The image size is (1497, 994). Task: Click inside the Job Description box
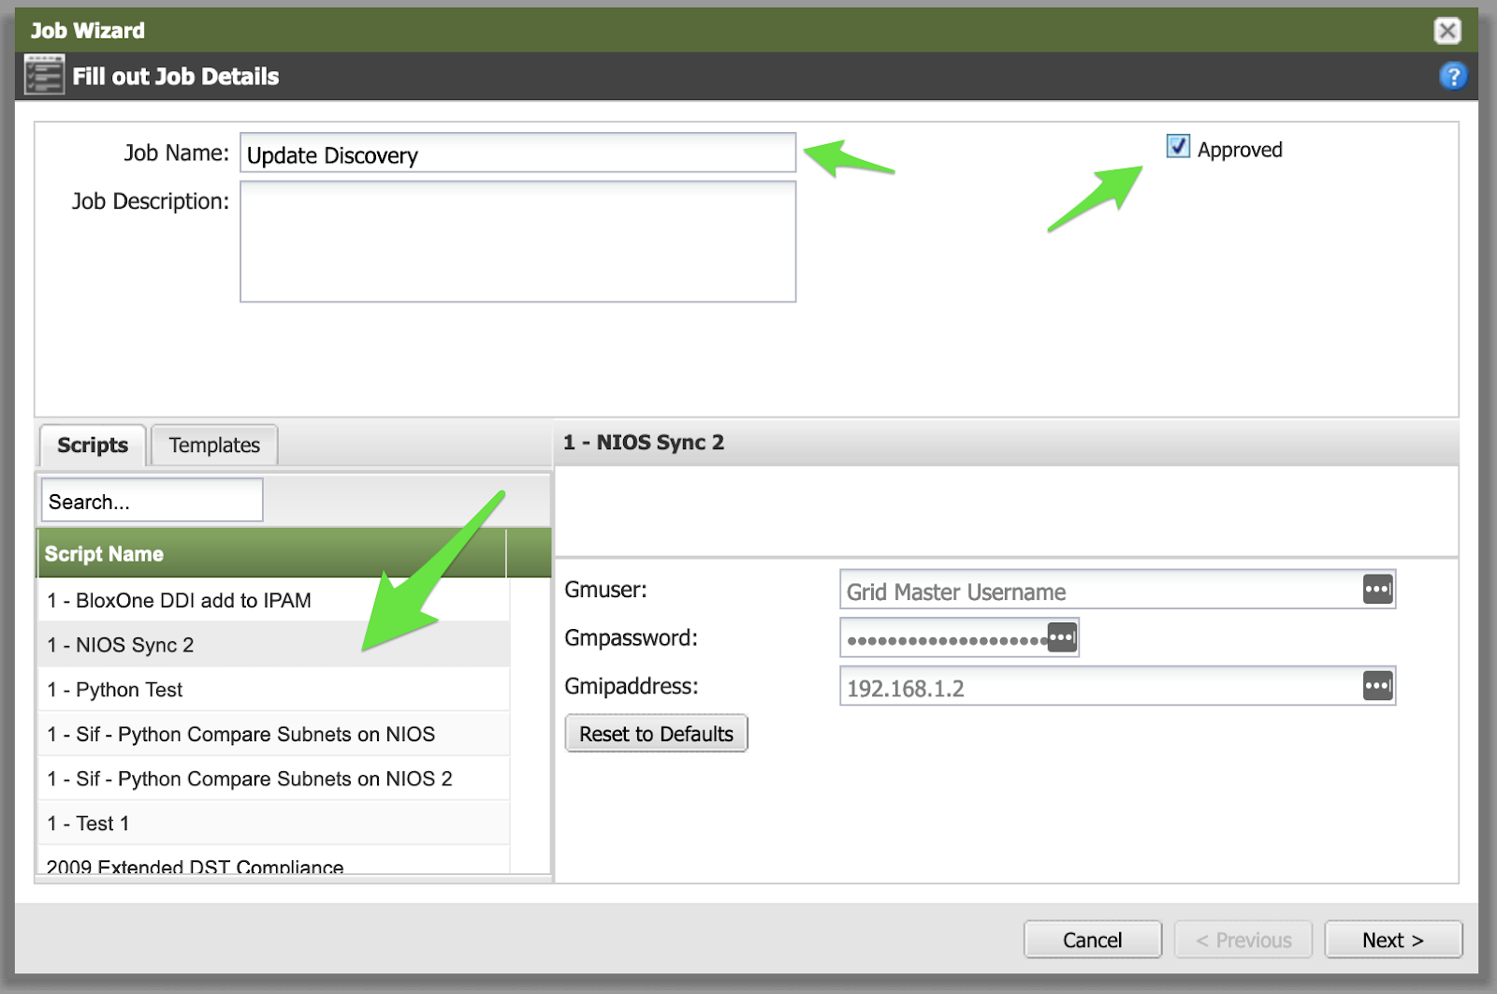tap(517, 241)
